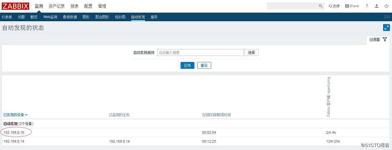
Task: Open the 配置 menu
Action: pyautogui.click(x=88, y=6)
